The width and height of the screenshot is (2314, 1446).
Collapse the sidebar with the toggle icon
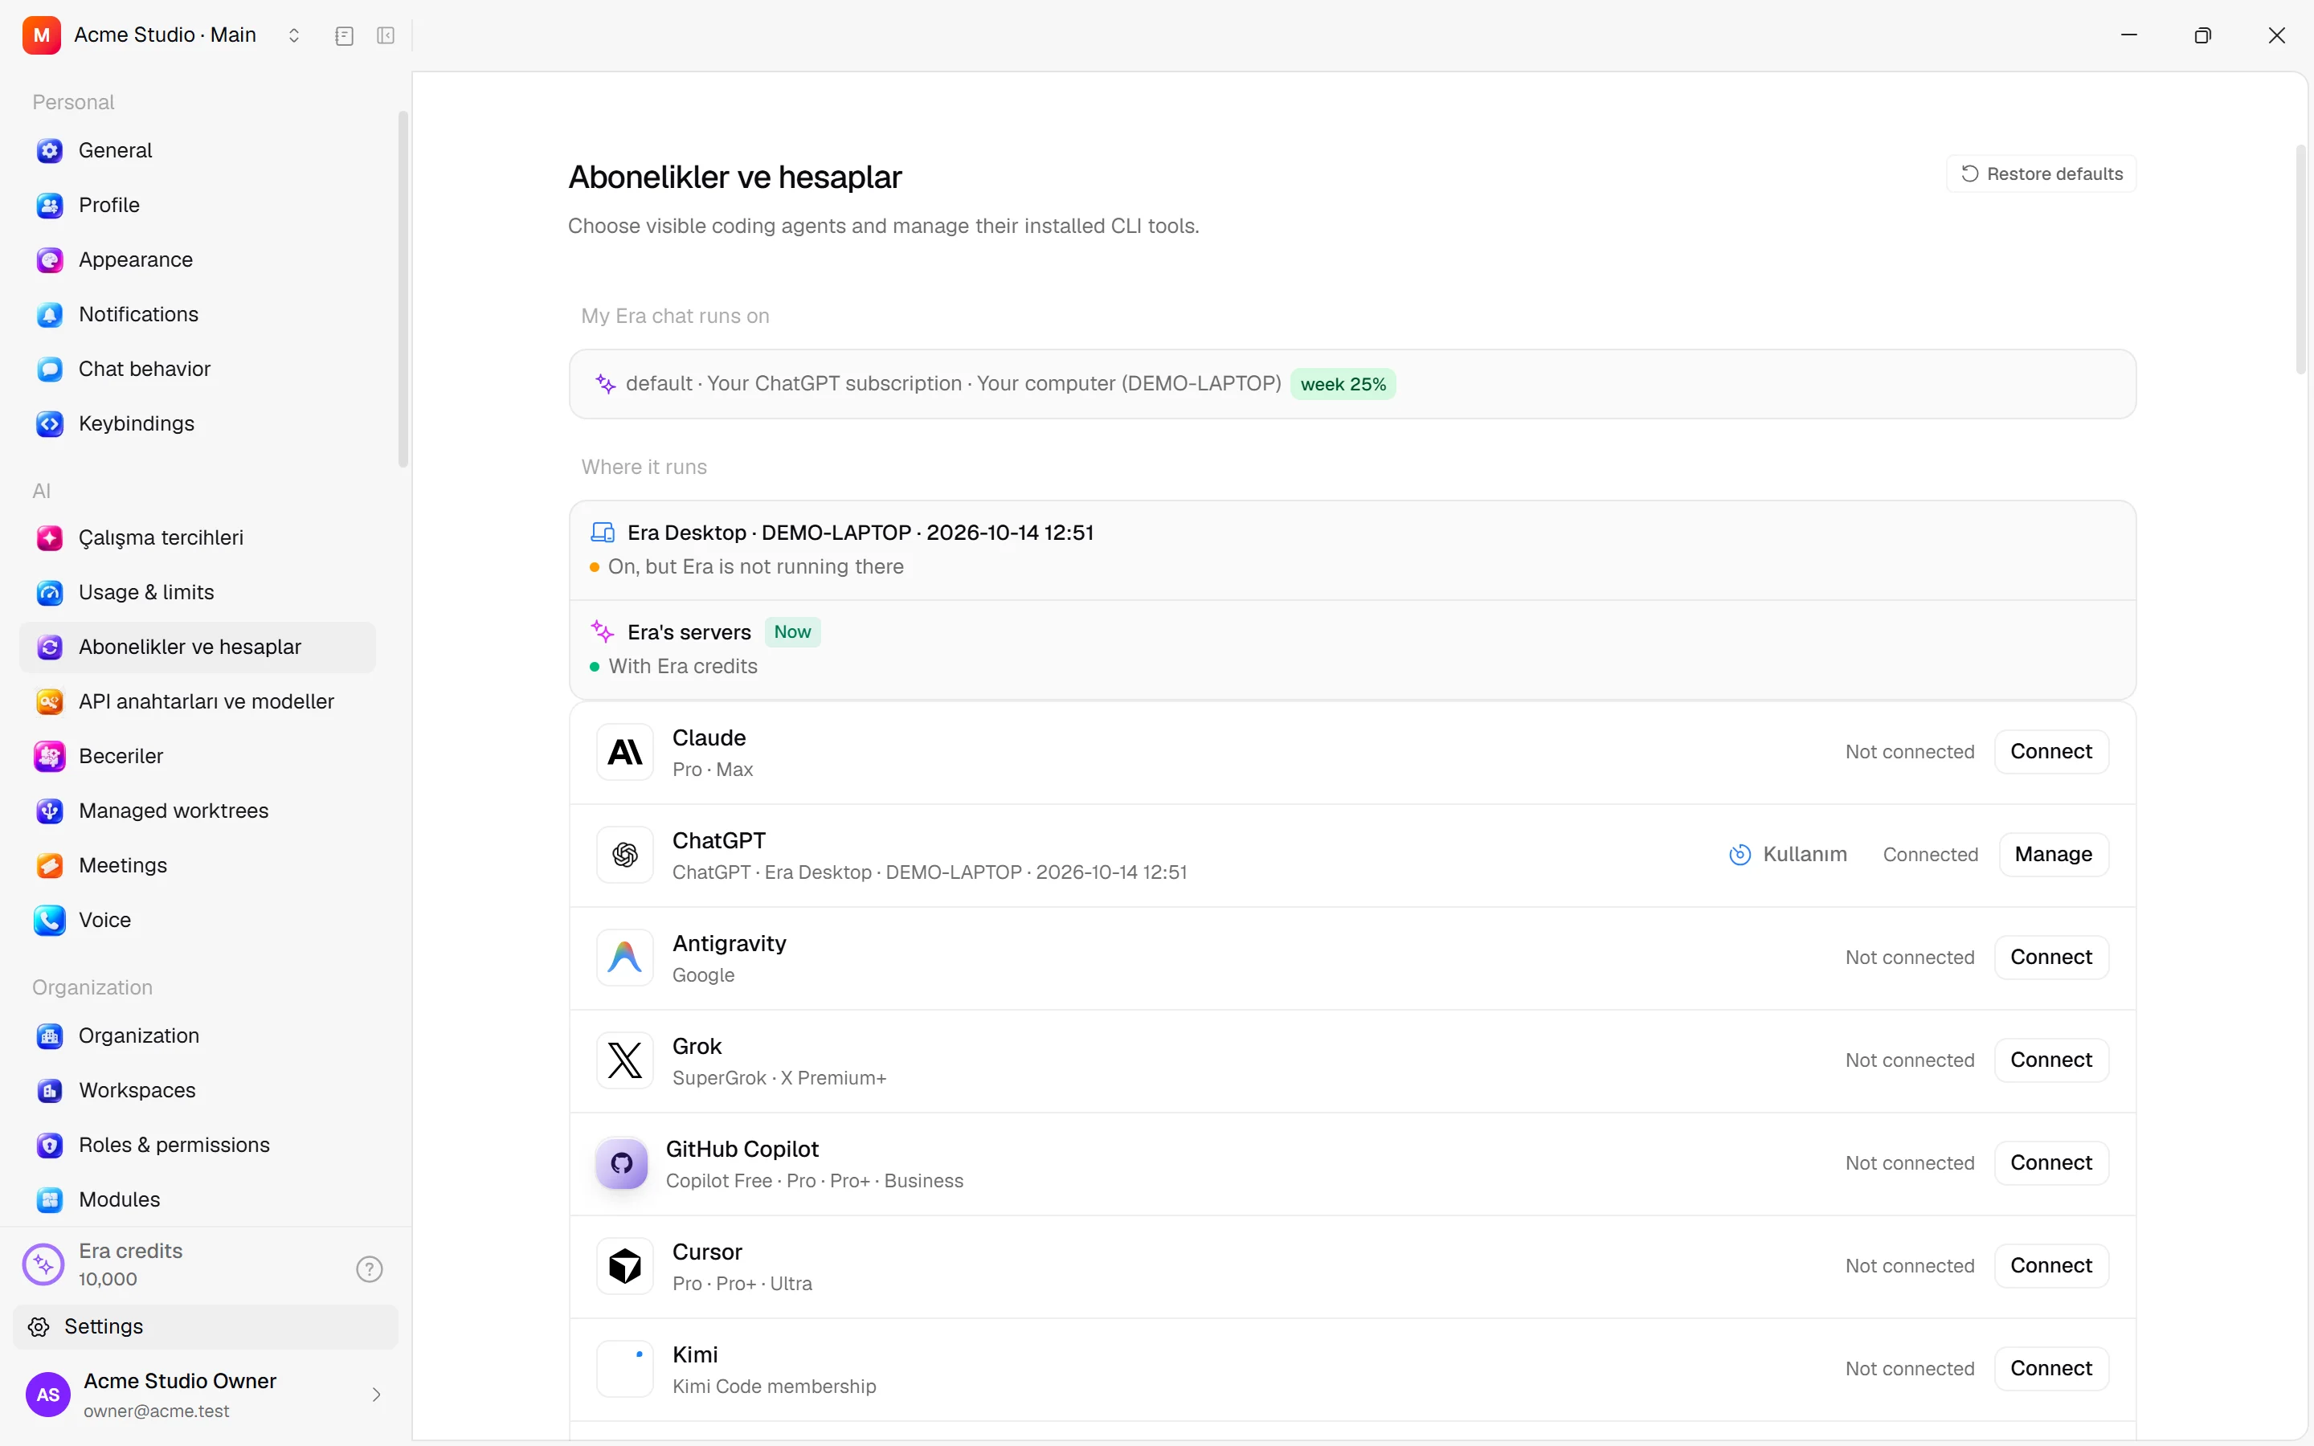tap(386, 35)
